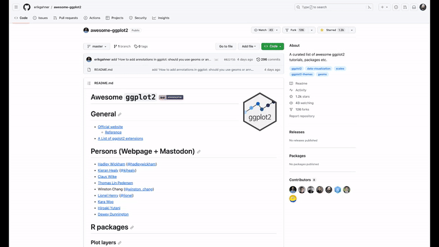Switch to the Security tab
Image resolution: width=439 pixels, height=247 pixels.
click(x=138, y=18)
